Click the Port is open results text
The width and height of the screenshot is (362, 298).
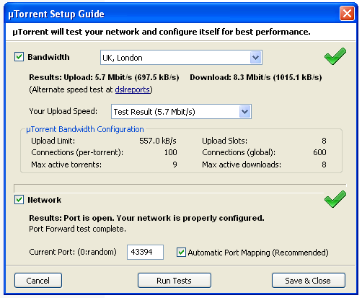pyautogui.click(x=146, y=218)
